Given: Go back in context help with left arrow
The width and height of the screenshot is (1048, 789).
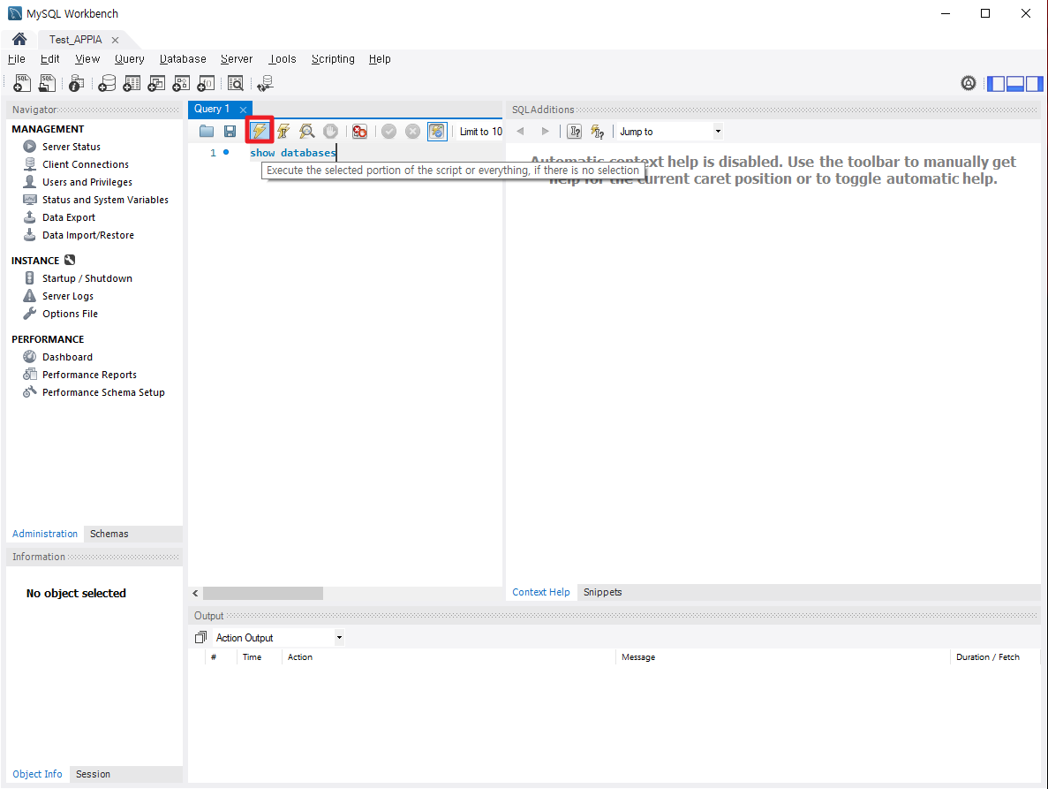Looking at the screenshot, I should click(x=520, y=131).
